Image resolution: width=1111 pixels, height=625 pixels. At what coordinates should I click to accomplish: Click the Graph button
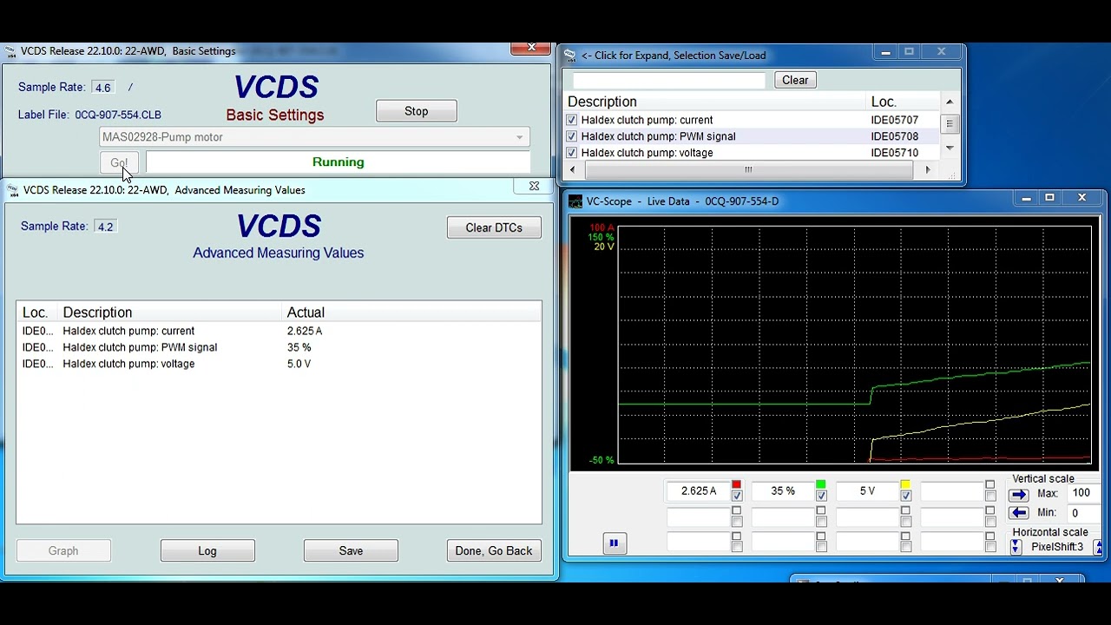click(63, 551)
